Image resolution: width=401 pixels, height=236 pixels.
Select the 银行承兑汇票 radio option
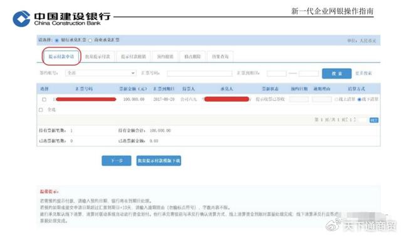click(x=57, y=40)
